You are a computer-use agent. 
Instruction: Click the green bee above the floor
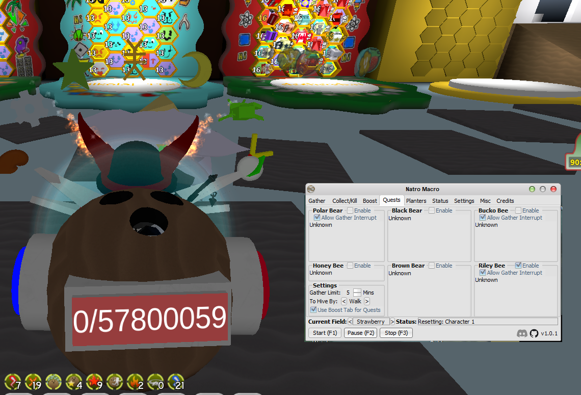(x=243, y=111)
